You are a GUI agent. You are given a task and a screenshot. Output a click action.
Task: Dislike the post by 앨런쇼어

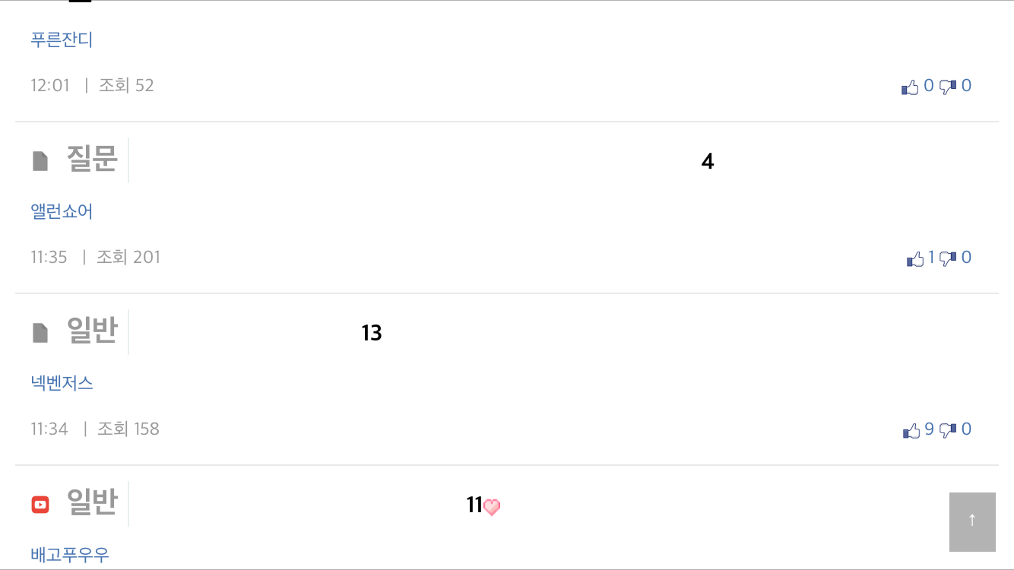point(948,259)
